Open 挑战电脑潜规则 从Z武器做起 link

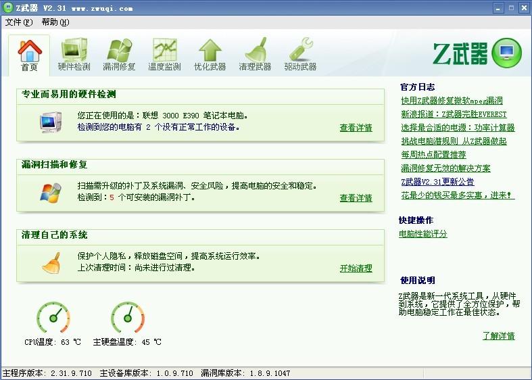point(454,141)
